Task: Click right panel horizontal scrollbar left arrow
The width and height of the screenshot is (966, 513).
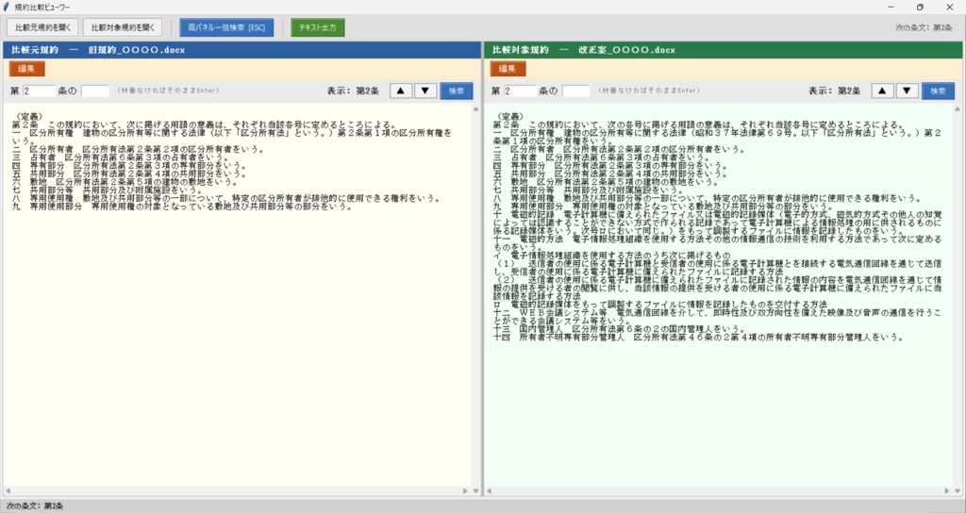Action: pyautogui.click(x=490, y=490)
